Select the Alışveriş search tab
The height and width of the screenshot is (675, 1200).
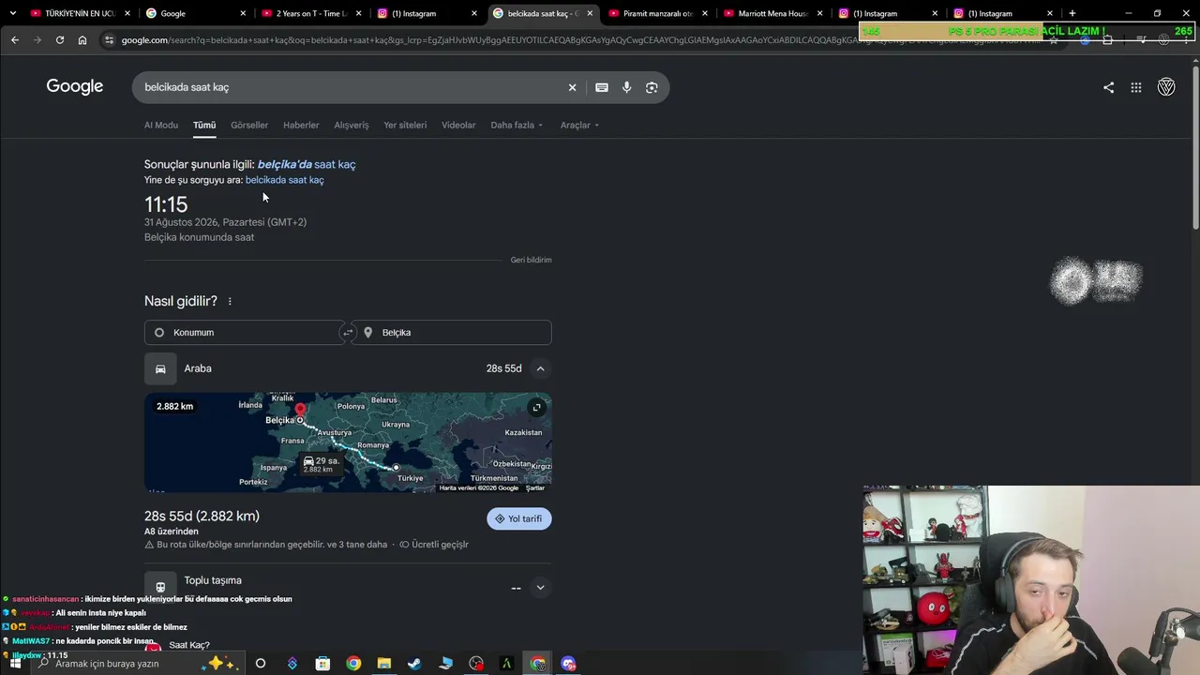pyautogui.click(x=352, y=125)
